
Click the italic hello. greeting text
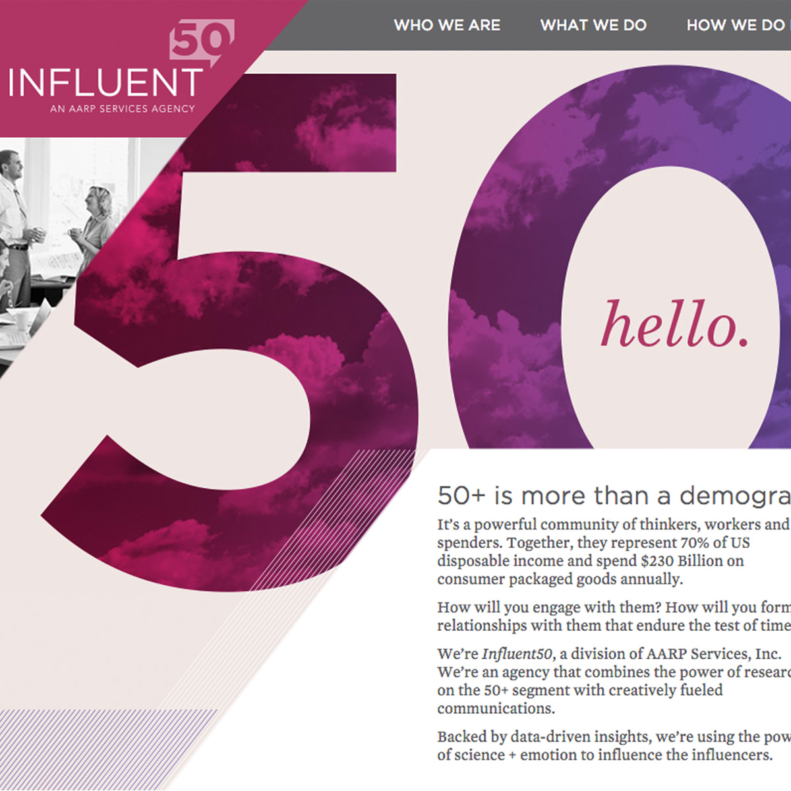pyautogui.click(x=674, y=324)
